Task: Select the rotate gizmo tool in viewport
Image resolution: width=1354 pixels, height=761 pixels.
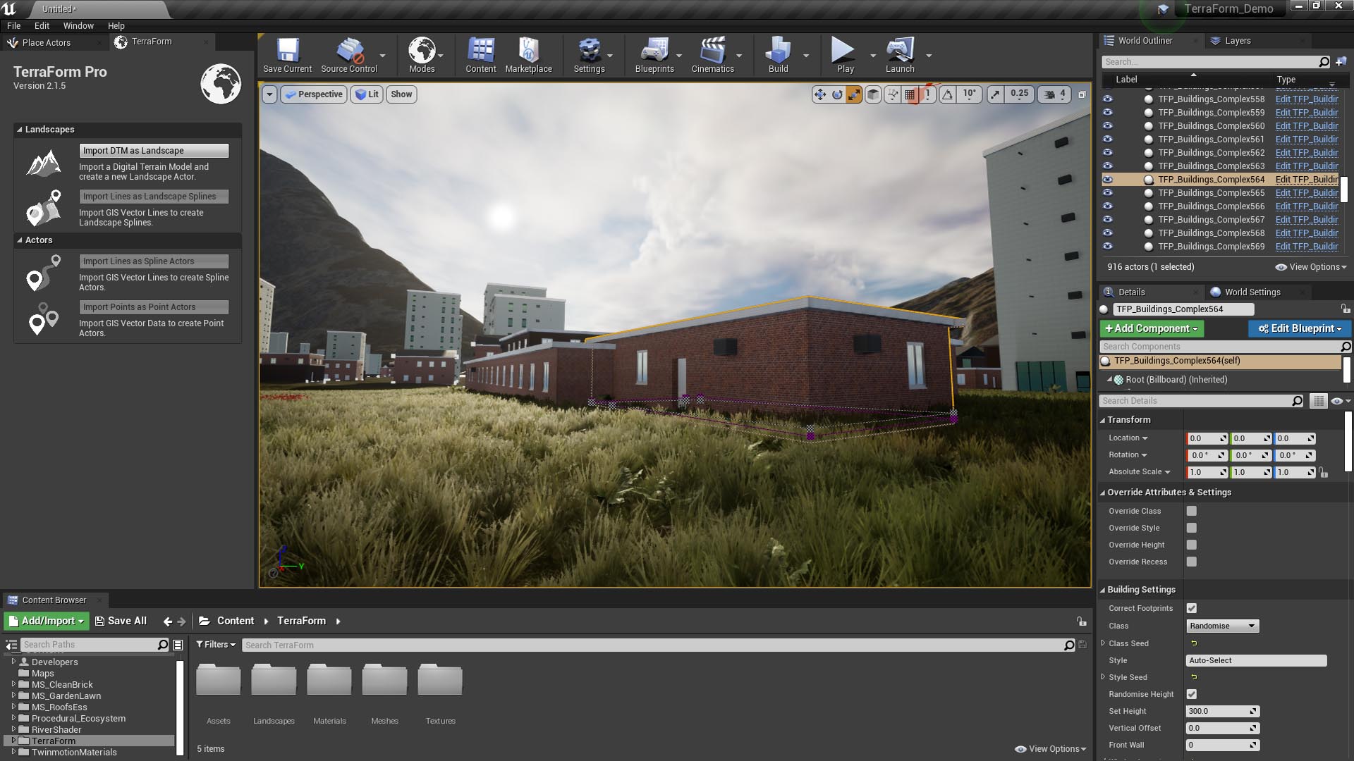Action: (x=837, y=94)
